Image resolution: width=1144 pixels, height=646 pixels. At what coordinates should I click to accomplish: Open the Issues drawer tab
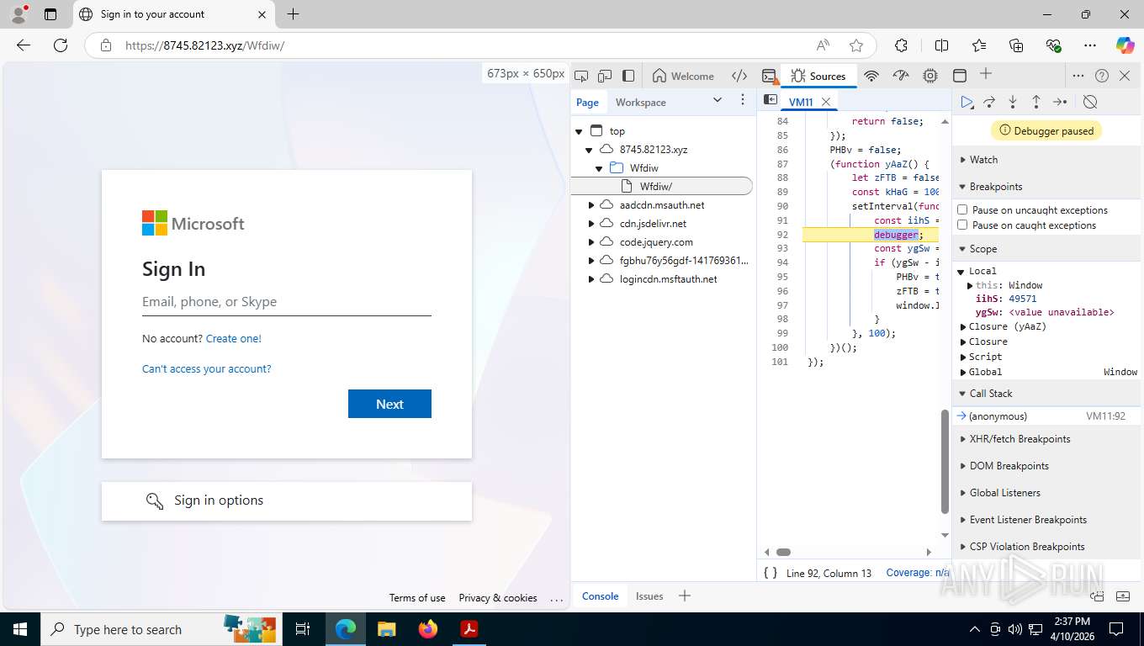click(x=649, y=596)
